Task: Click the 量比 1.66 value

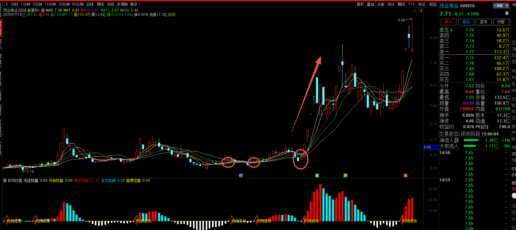Action: pos(505,92)
